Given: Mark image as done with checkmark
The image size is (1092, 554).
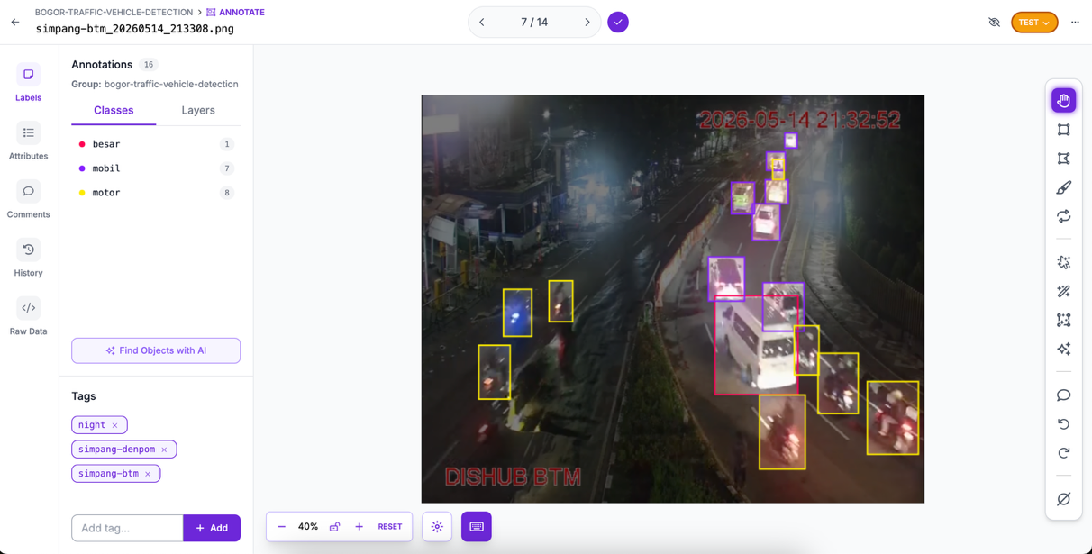Looking at the screenshot, I should (618, 23).
